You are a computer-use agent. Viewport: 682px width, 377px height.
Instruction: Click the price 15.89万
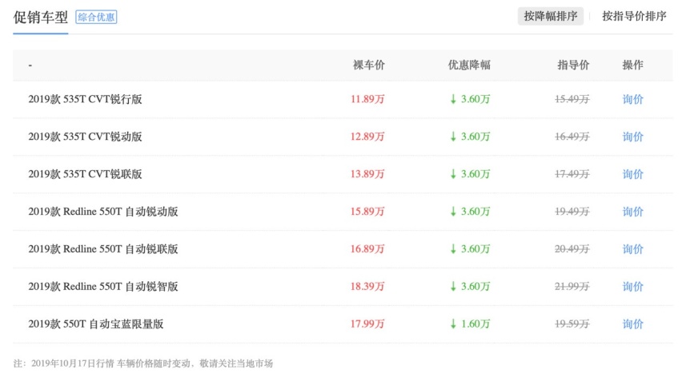pos(367,212)
